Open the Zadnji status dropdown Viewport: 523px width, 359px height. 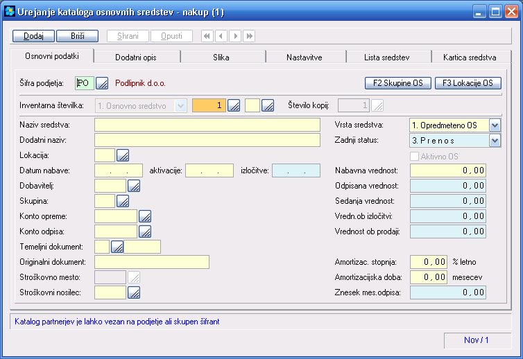click(x=495, y=141)
